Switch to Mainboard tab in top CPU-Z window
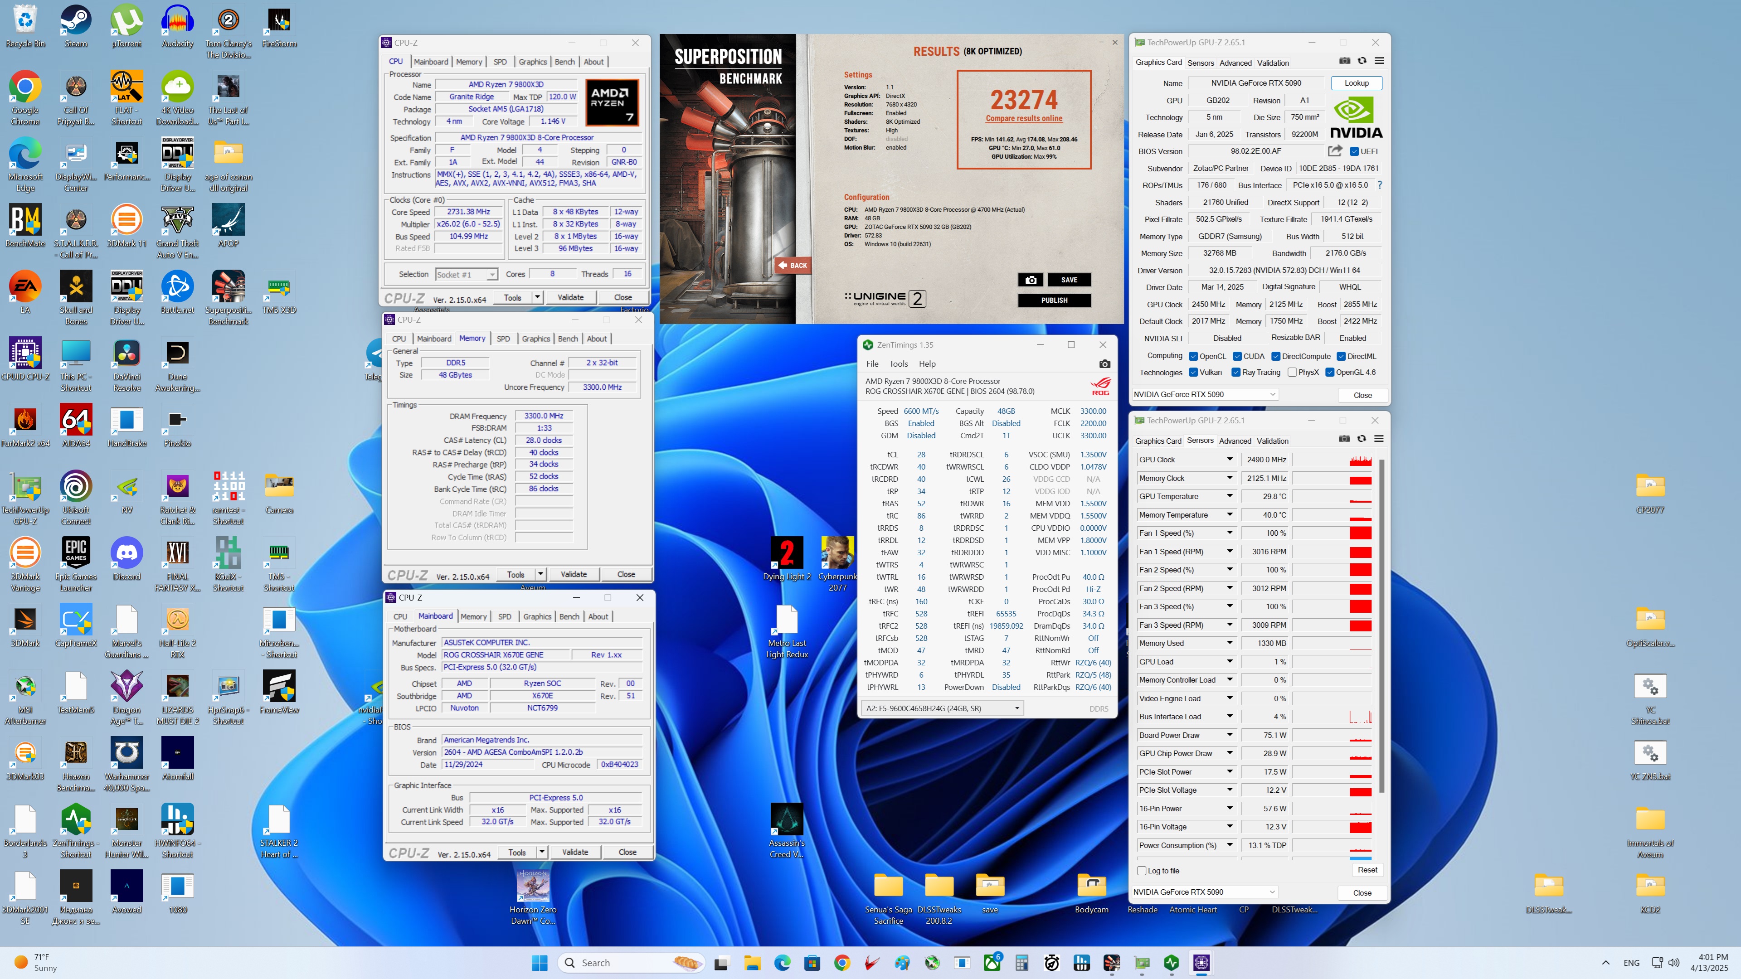The image size is (1741, 979). [431, 62]
